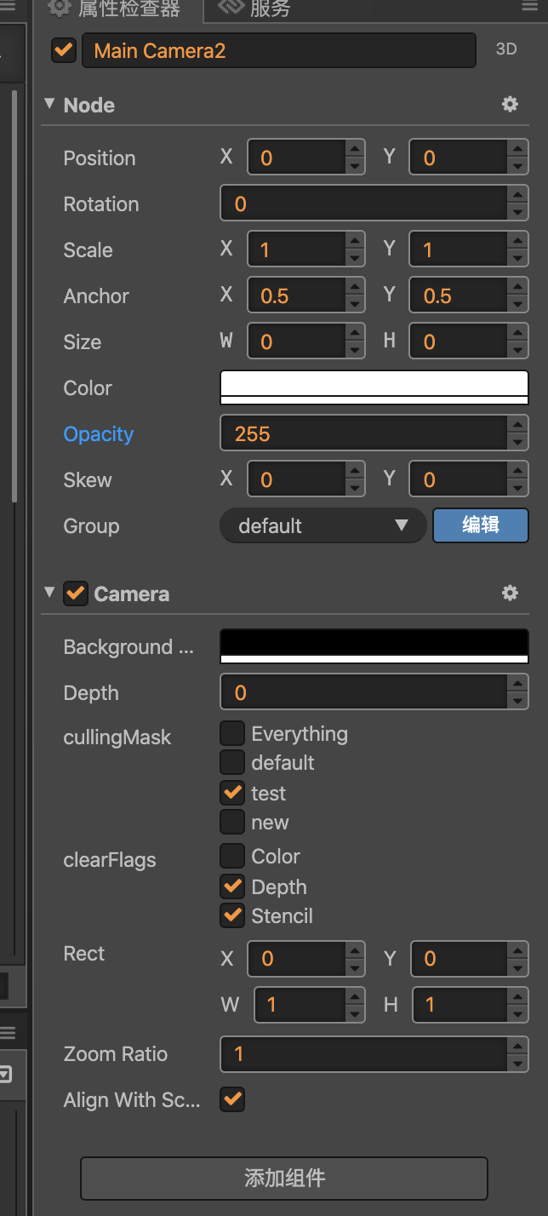
Task: Open the Group default dropdown
Action: (x=323, y=525)
